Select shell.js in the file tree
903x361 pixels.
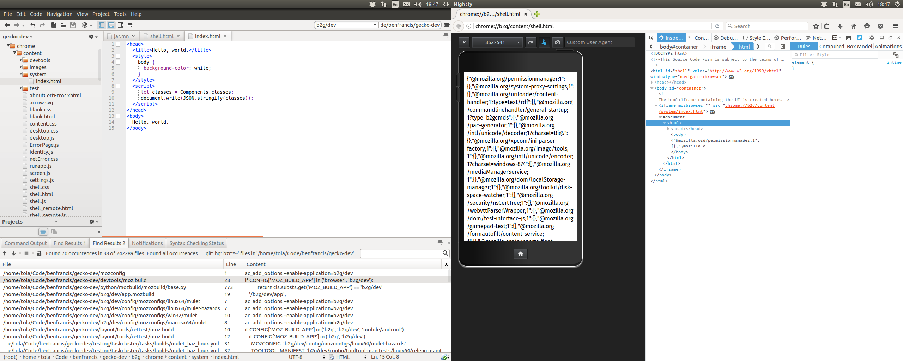coord(38,201)
